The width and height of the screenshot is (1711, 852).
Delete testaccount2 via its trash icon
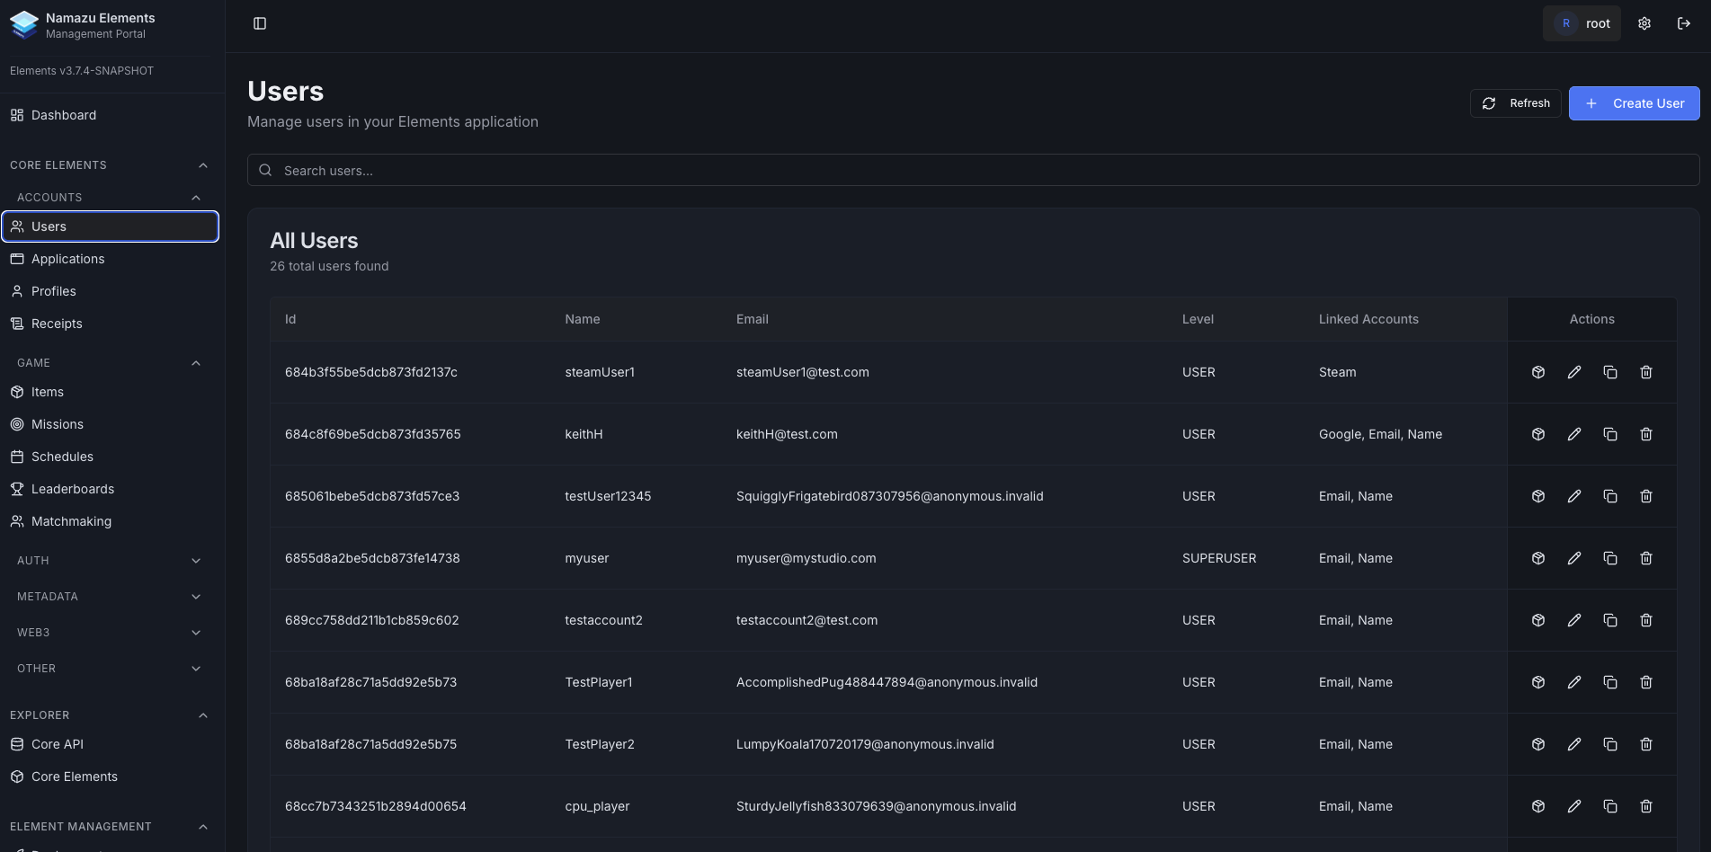[1646, 620]
